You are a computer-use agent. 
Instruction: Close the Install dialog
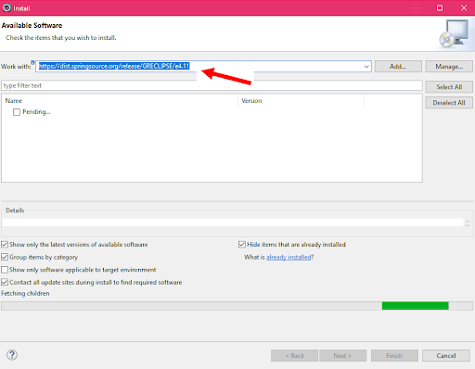click(x=464, y=7)
